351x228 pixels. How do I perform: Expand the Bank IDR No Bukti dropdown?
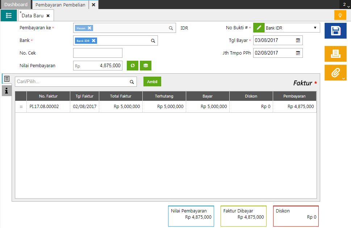coord(314,28)
